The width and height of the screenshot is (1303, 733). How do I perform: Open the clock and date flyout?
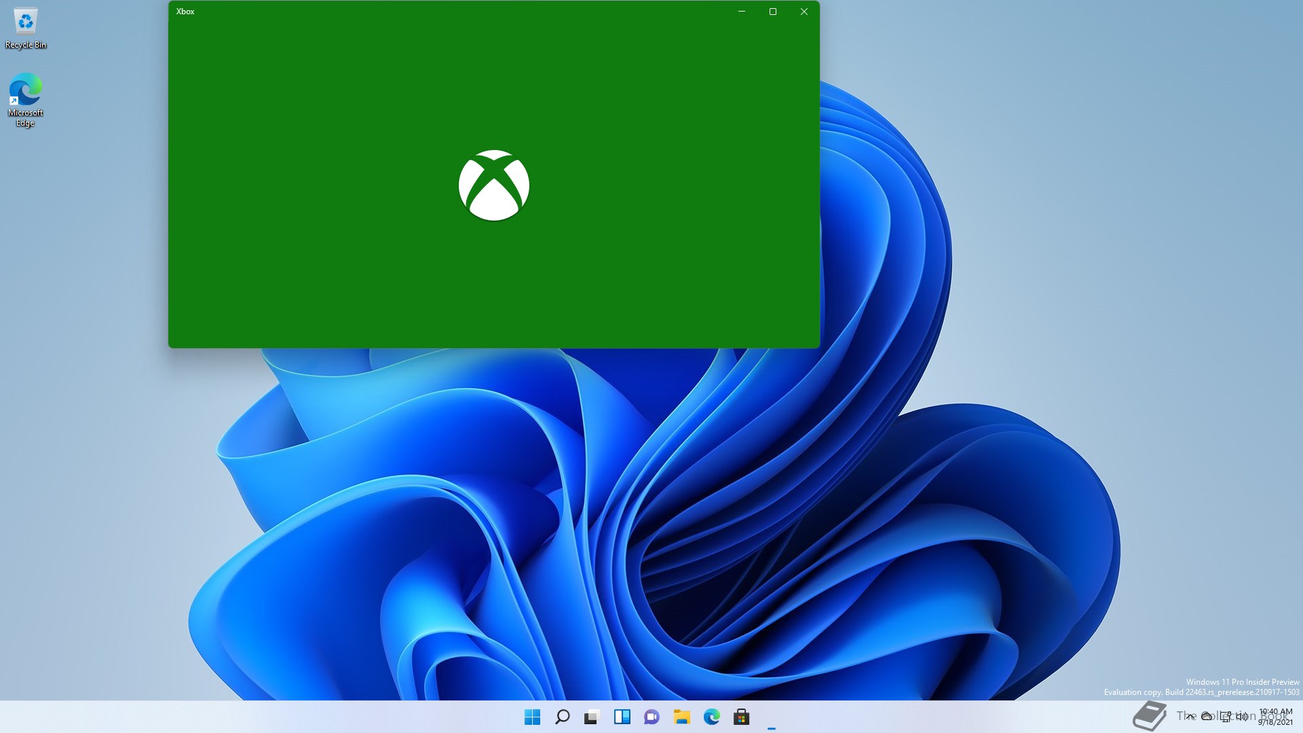1275,717
